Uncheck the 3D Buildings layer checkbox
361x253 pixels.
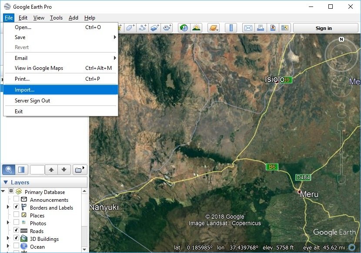tap(17, 238)
